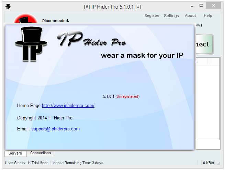Open the About menu item
The width and height of the screenshot is (225, 170).
click(x=190, y=15)
